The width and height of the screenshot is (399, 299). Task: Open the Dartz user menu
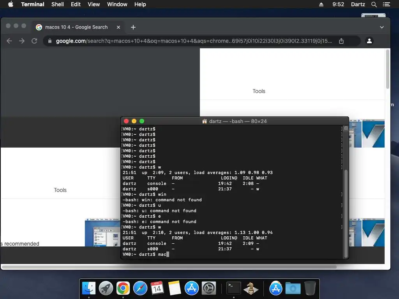click(358, 4)
